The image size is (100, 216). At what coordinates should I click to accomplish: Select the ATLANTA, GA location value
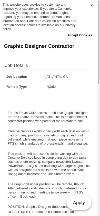tap(57, 77)
